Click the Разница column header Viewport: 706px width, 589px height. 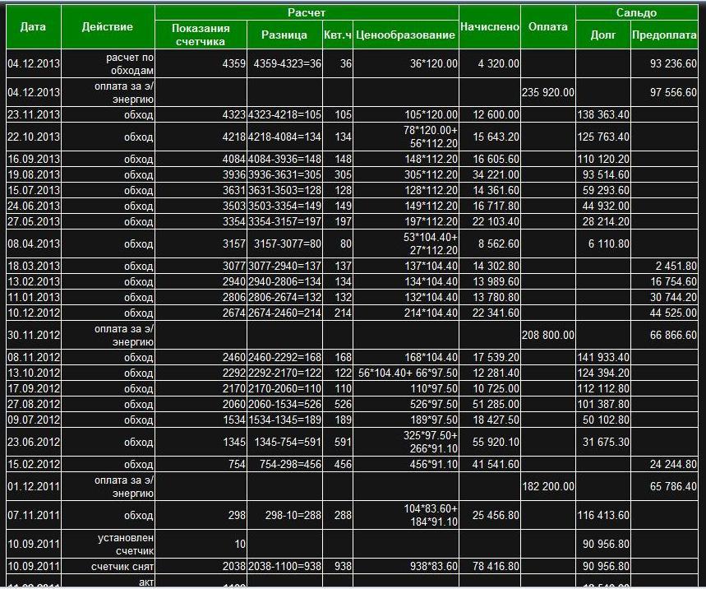tap(284, 35)
